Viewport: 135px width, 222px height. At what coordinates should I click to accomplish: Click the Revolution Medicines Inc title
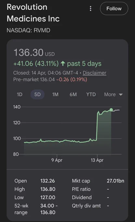[x=33, y=13]
